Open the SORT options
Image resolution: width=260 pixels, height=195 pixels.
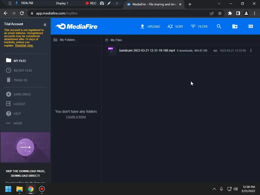[x=175, y=26]
